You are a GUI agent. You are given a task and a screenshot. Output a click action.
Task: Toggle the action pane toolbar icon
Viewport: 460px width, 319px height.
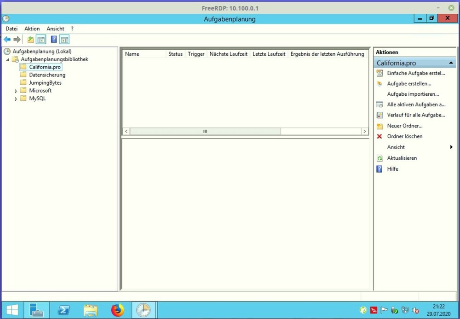[64, 40]
